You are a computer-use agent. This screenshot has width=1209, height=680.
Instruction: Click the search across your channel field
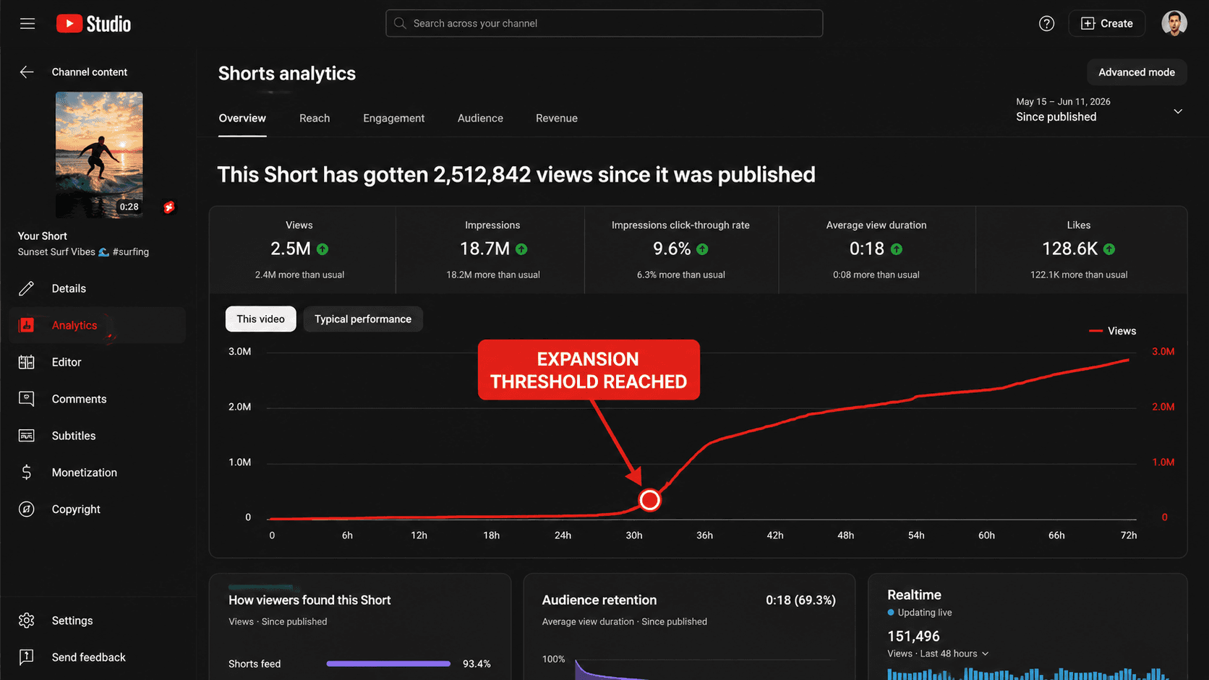click(604, 23)
